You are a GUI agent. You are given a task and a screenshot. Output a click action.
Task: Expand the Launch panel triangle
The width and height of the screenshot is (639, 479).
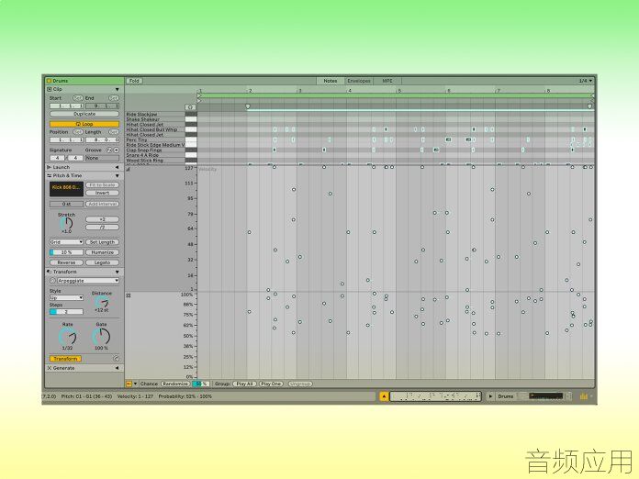[117, 167]
